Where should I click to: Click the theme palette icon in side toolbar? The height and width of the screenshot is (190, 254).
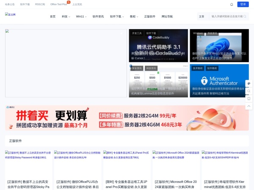[x=249, y=84]
